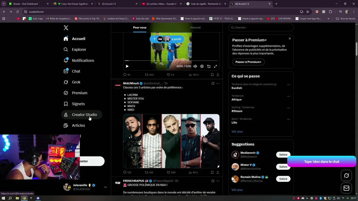Seek on the video progress bar
Image resolution: width=358 pixels, height=201 pixels.
171,60
